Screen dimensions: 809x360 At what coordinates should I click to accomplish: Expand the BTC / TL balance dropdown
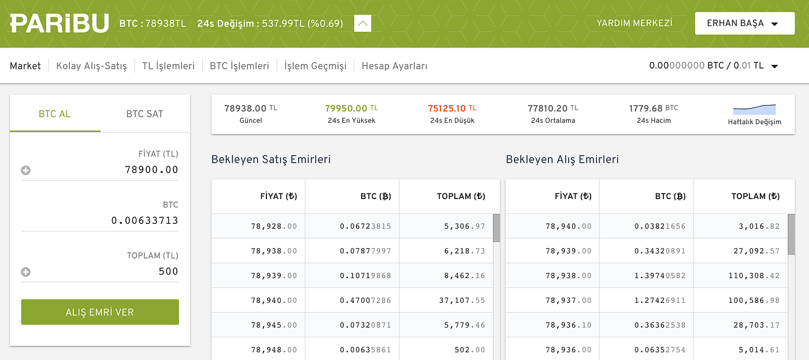click(714, 66)
